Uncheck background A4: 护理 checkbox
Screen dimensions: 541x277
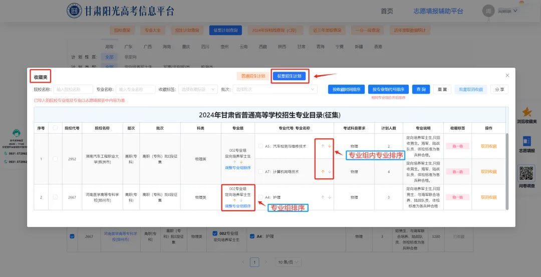click(x=252, y=236)
